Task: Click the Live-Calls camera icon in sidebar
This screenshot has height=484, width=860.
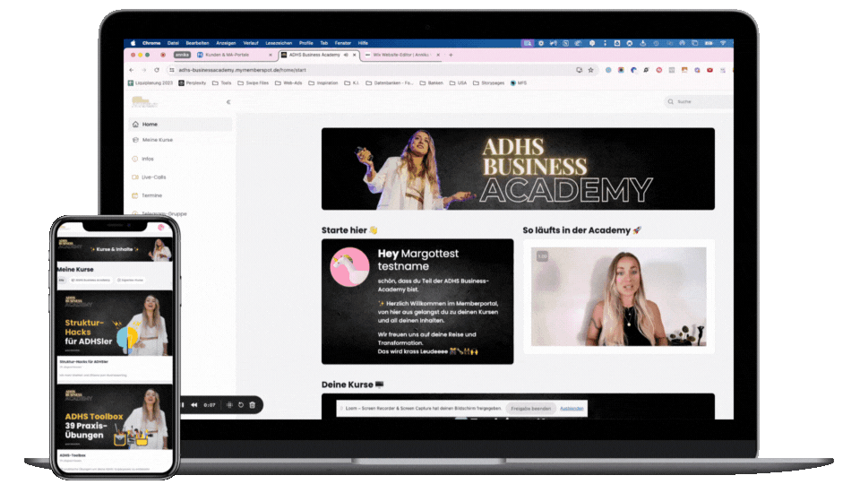Action: [135, 177]
